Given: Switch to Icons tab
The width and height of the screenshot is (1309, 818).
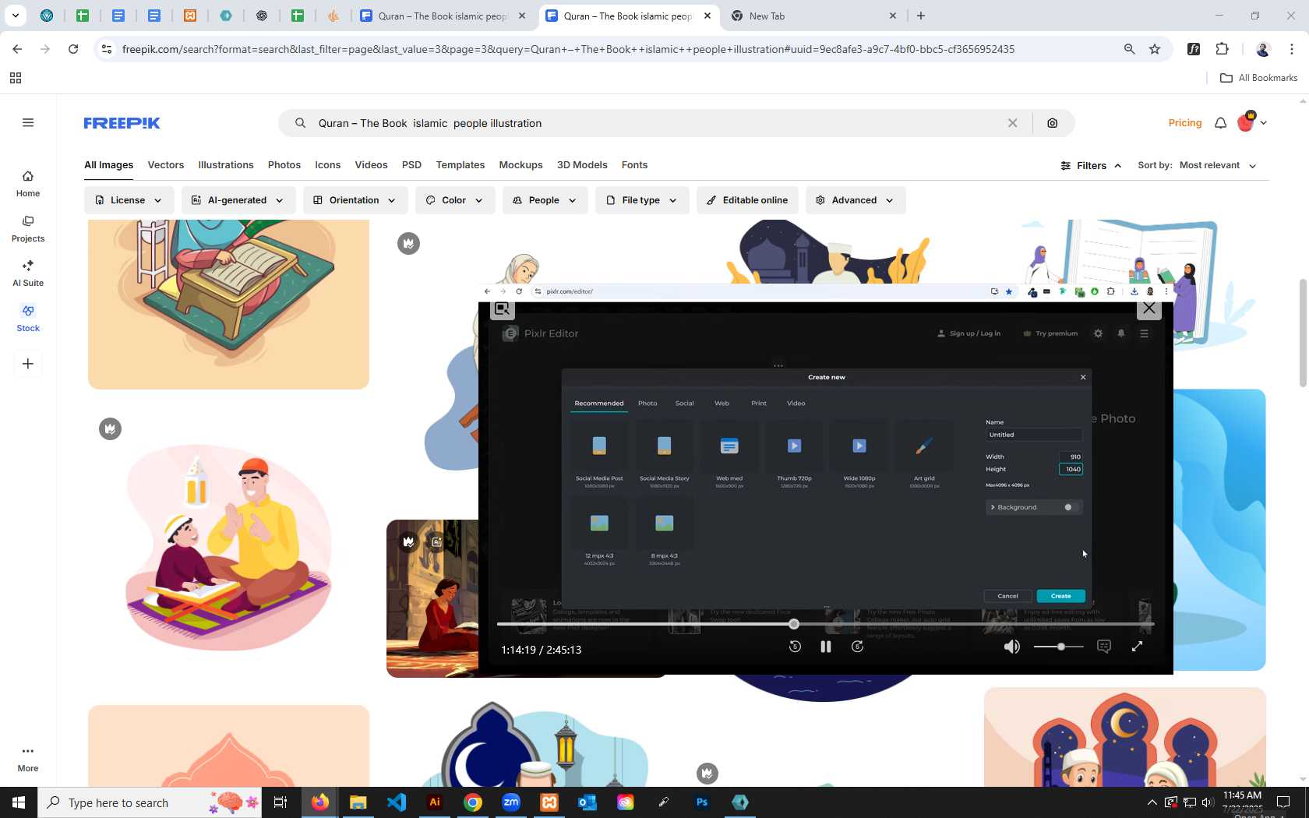Looking at the screenshot, I should pos(328,165).
